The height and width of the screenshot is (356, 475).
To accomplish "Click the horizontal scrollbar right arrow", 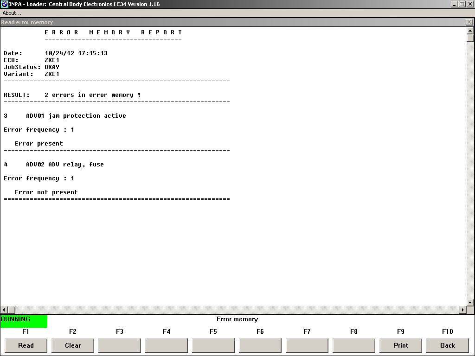I will coord(462,310).
